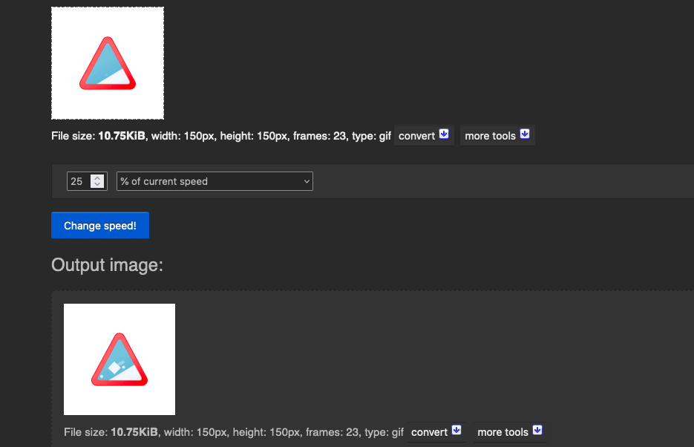This screenshot has height=447, width=694.
Task: Click the dashed-border input GIF preview
Action: [x=108, y=63]
